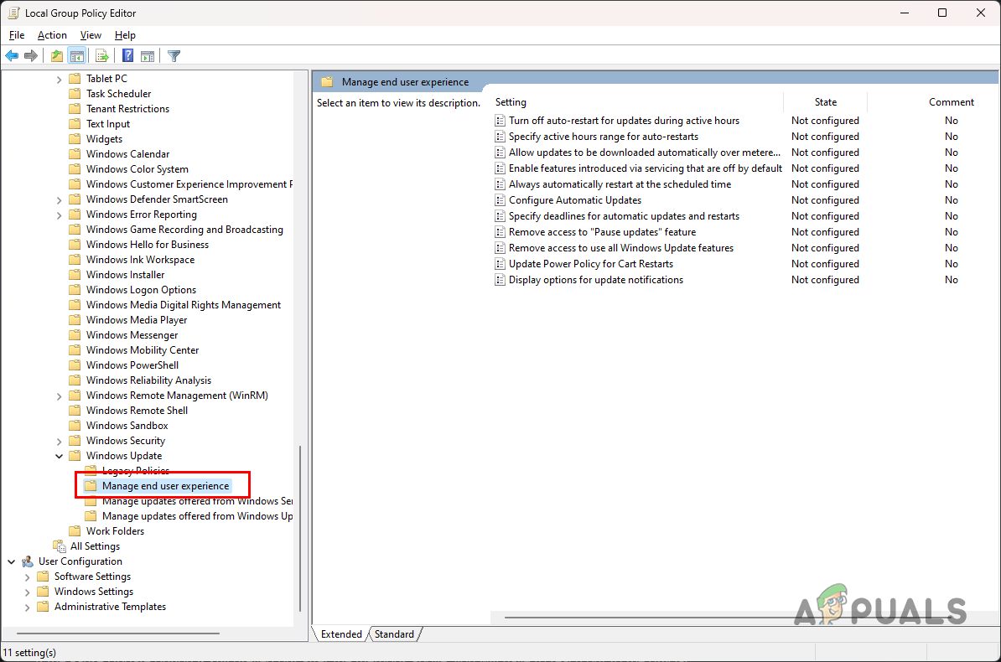This screenshot has width=1001, height=662.
Task: Sort by the State column header
Action: [x=825, y=102]
